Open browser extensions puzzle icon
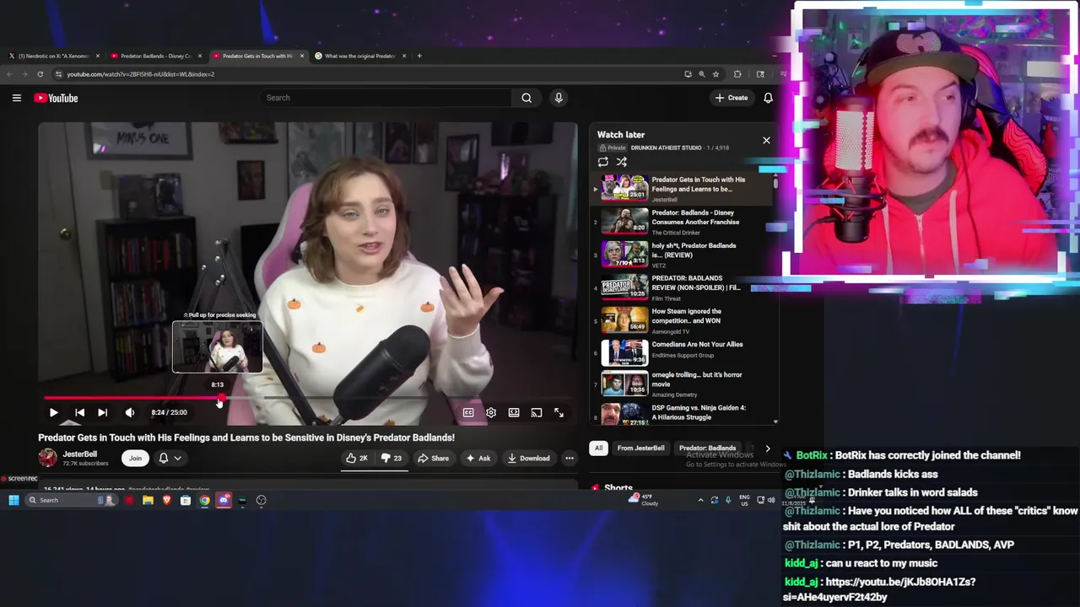This screenshot has width=1080, height=607. pyautogui.click(x=737, y=74)
